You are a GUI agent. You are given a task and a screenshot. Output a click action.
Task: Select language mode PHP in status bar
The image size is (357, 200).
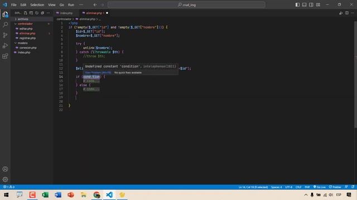click(307, 187)
